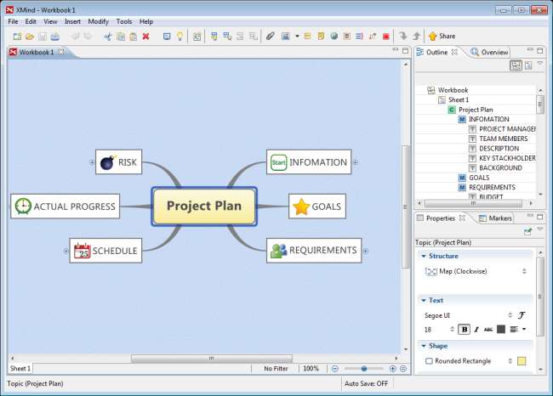Open the Help menu

(146, 21)
